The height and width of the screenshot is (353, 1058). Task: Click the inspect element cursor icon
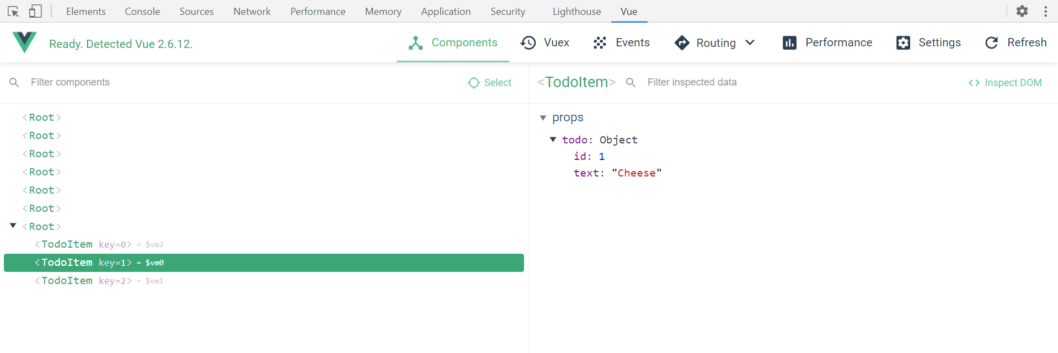coord(13,11)
